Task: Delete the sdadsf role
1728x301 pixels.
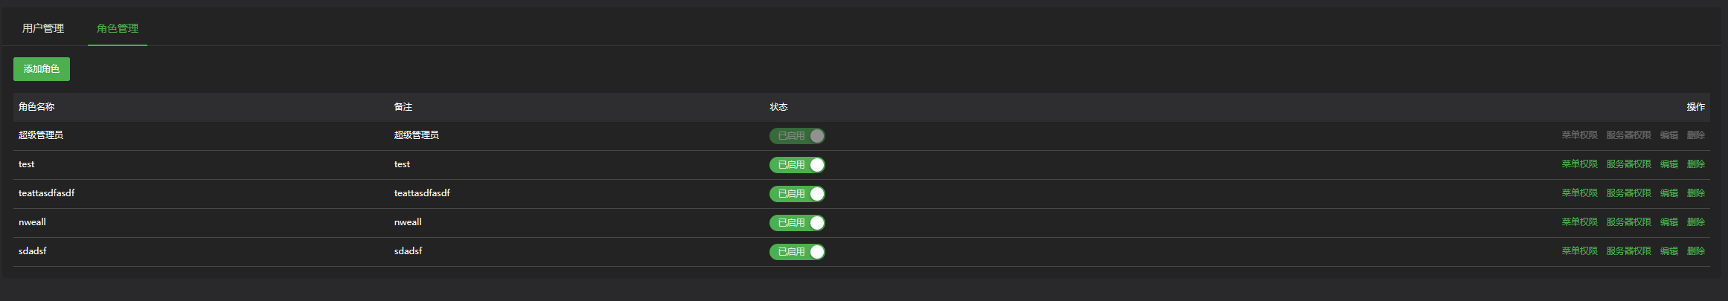Action: click(1695, 251)
